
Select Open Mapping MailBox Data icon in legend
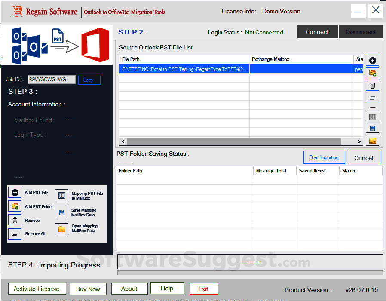point(61,229)
